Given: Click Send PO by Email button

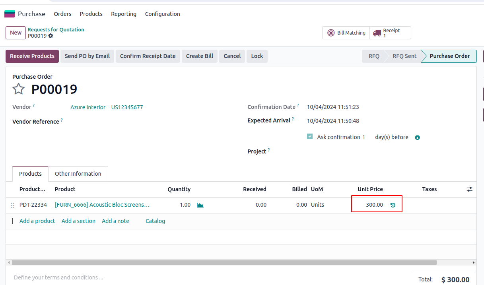Looking at the screenshot, I should coord(87,56).
